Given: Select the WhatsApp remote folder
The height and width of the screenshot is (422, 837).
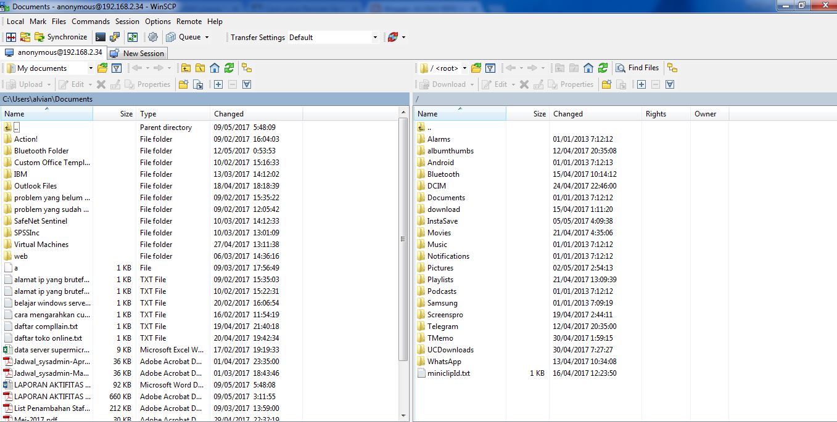Looking at the screenshot, I should tap(444, 362).
